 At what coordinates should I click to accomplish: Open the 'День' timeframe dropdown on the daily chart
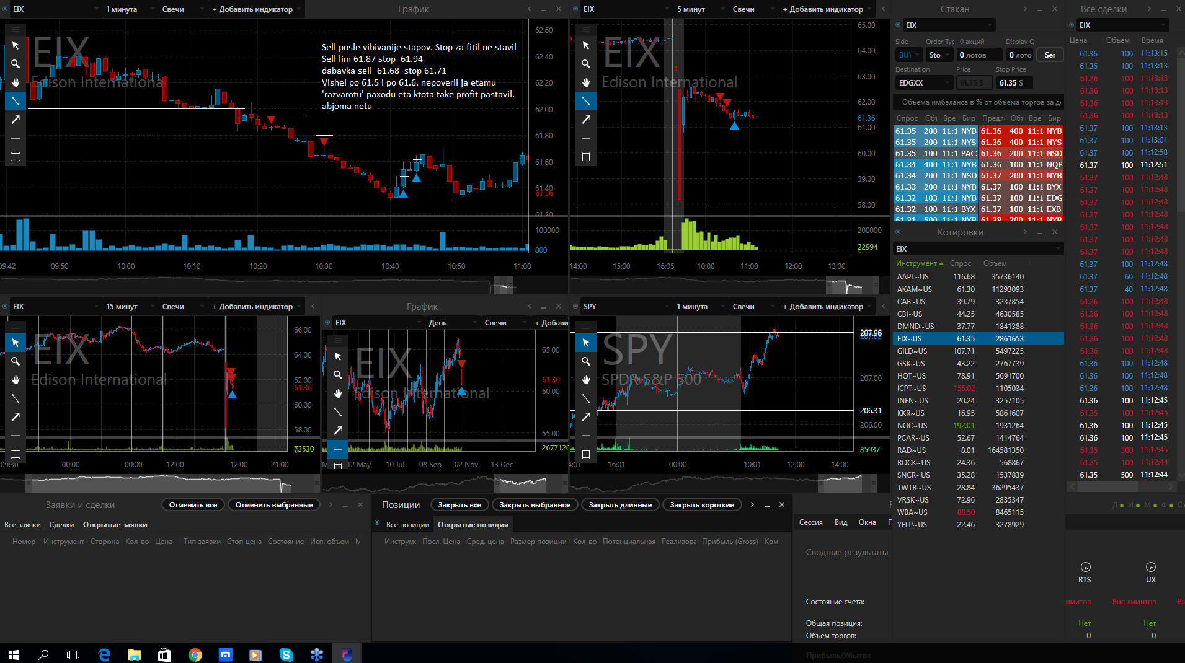click(453, 323)
